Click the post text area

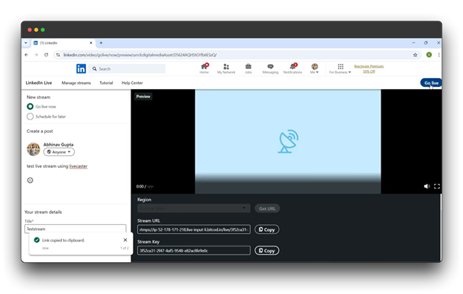(x=57, y=166)
